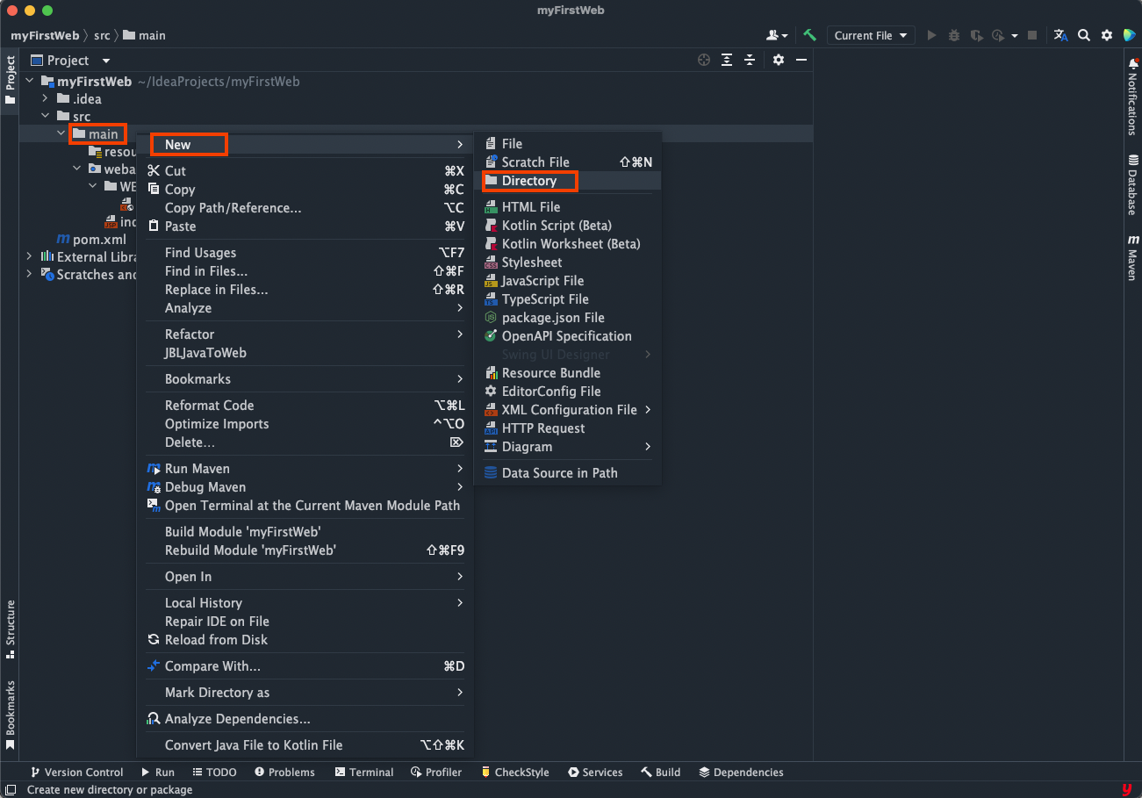Choose Copy Path/Reference... menu entry
This screenshot has width=1142, height=798.
pos(305,207)
